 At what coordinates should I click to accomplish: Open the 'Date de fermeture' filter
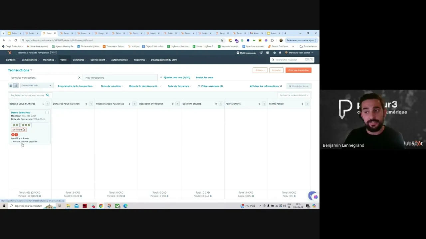(x=180, y=86)
